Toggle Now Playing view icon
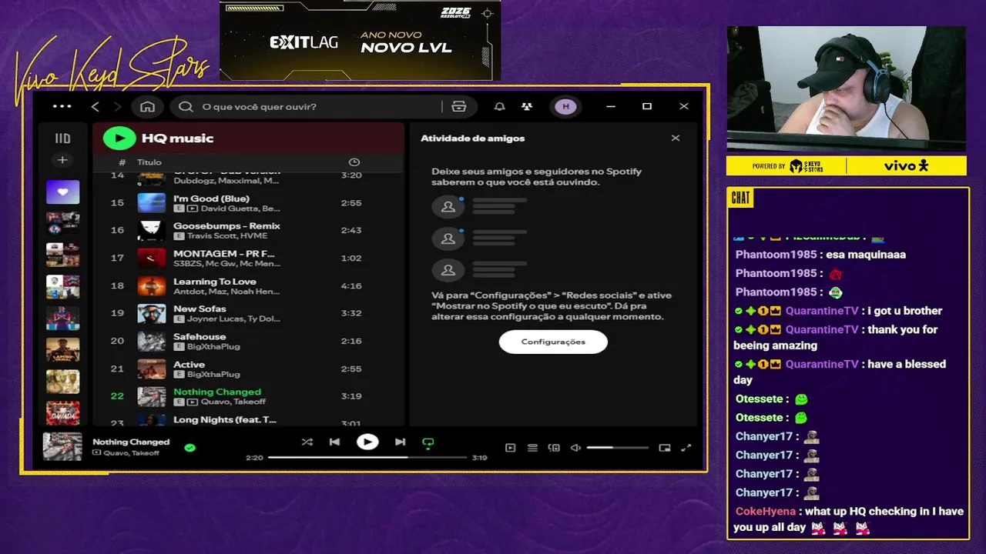Screen dimensions: 986x554 pos(510,448)
